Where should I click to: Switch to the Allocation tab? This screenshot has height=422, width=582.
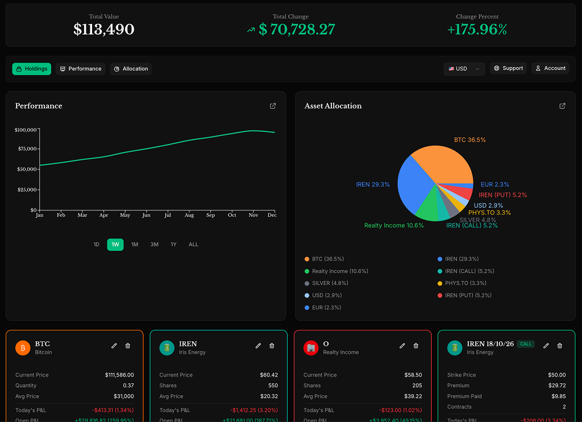(131, 68)
